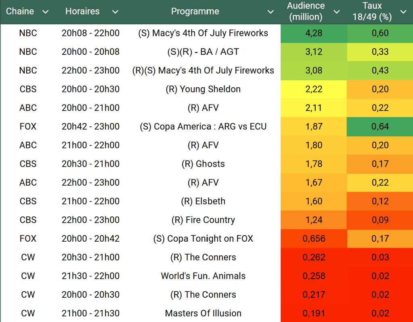Expand the Horaires column filter chevron
The height and width of the screenshot is (322, 413).
click(x=115, y=12)
